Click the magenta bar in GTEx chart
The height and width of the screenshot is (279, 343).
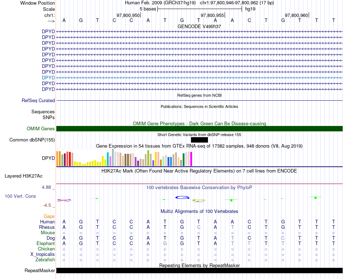coord(191,159)
